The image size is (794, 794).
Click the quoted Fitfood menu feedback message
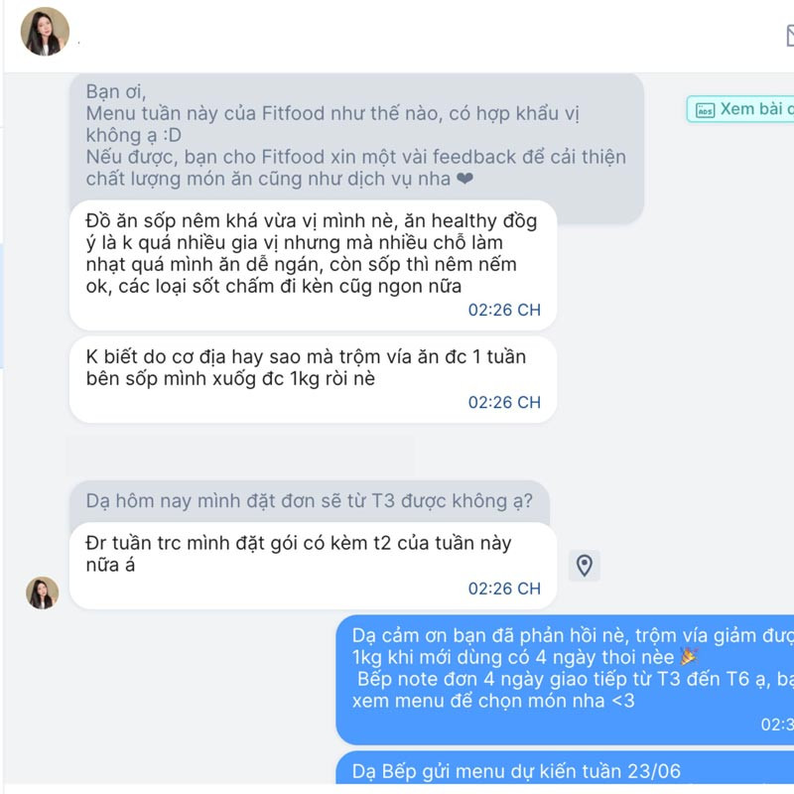(356, 137)
